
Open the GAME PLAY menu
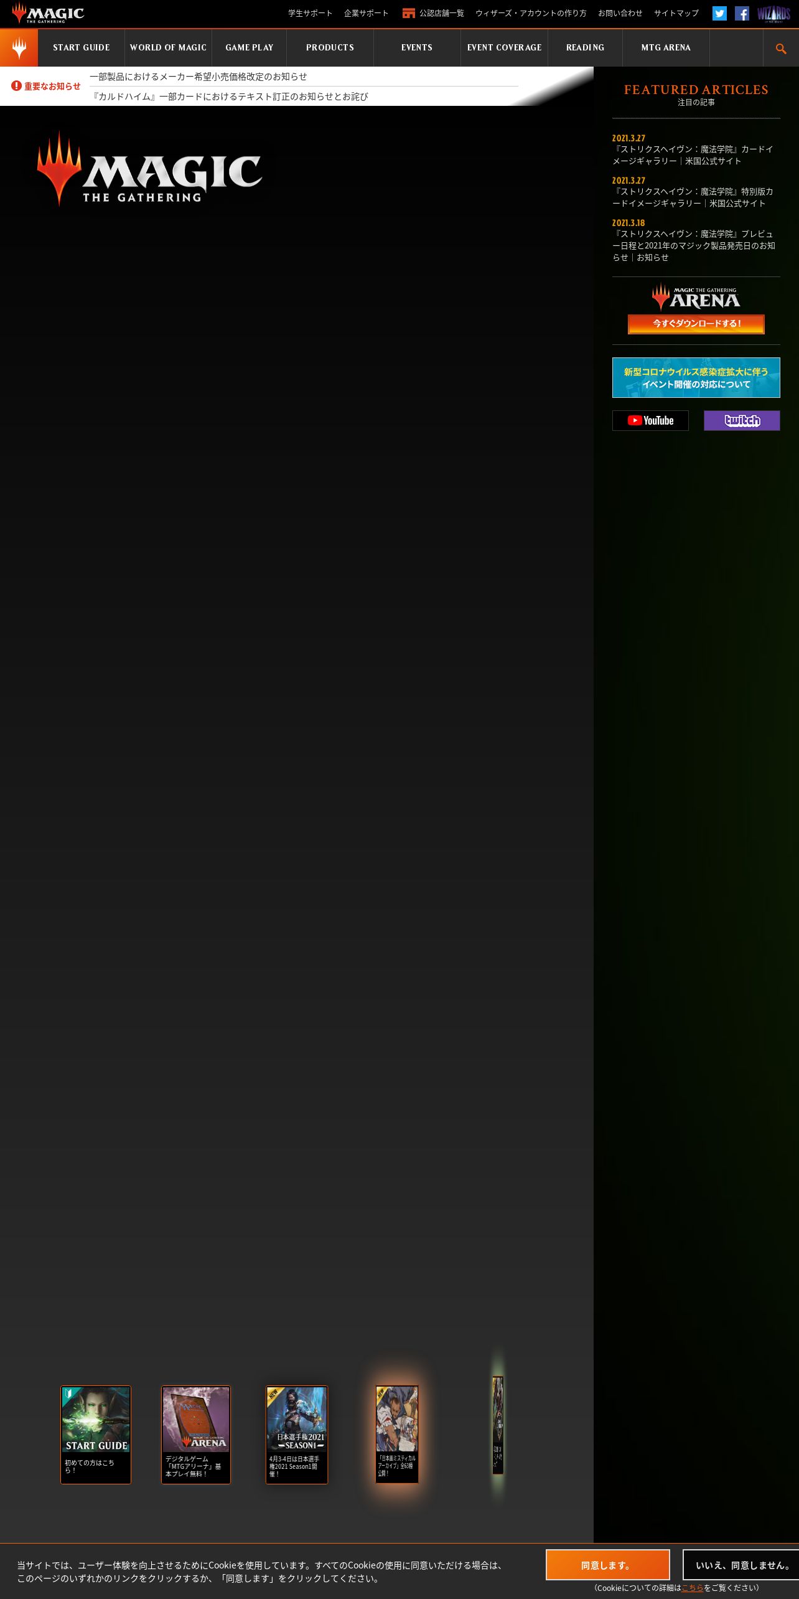point(249,48)
